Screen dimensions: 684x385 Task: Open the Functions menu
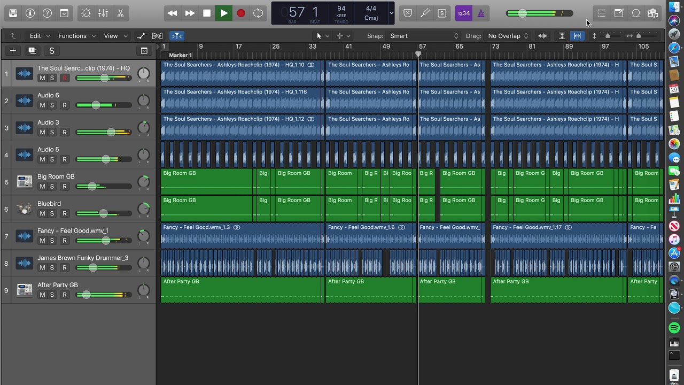[77, 36]
